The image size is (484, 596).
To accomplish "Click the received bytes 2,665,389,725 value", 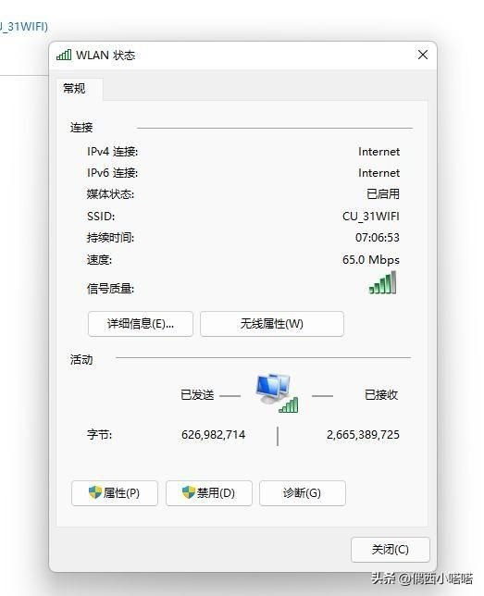I will (x=363, y=434).
